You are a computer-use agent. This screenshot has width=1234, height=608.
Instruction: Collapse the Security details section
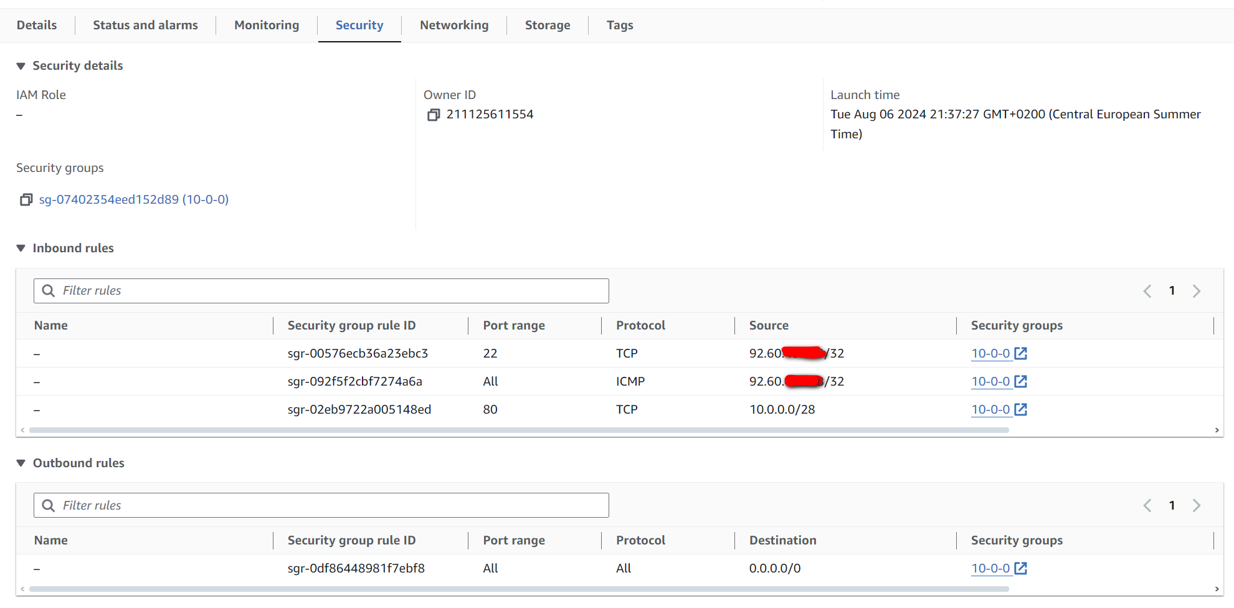21,66
